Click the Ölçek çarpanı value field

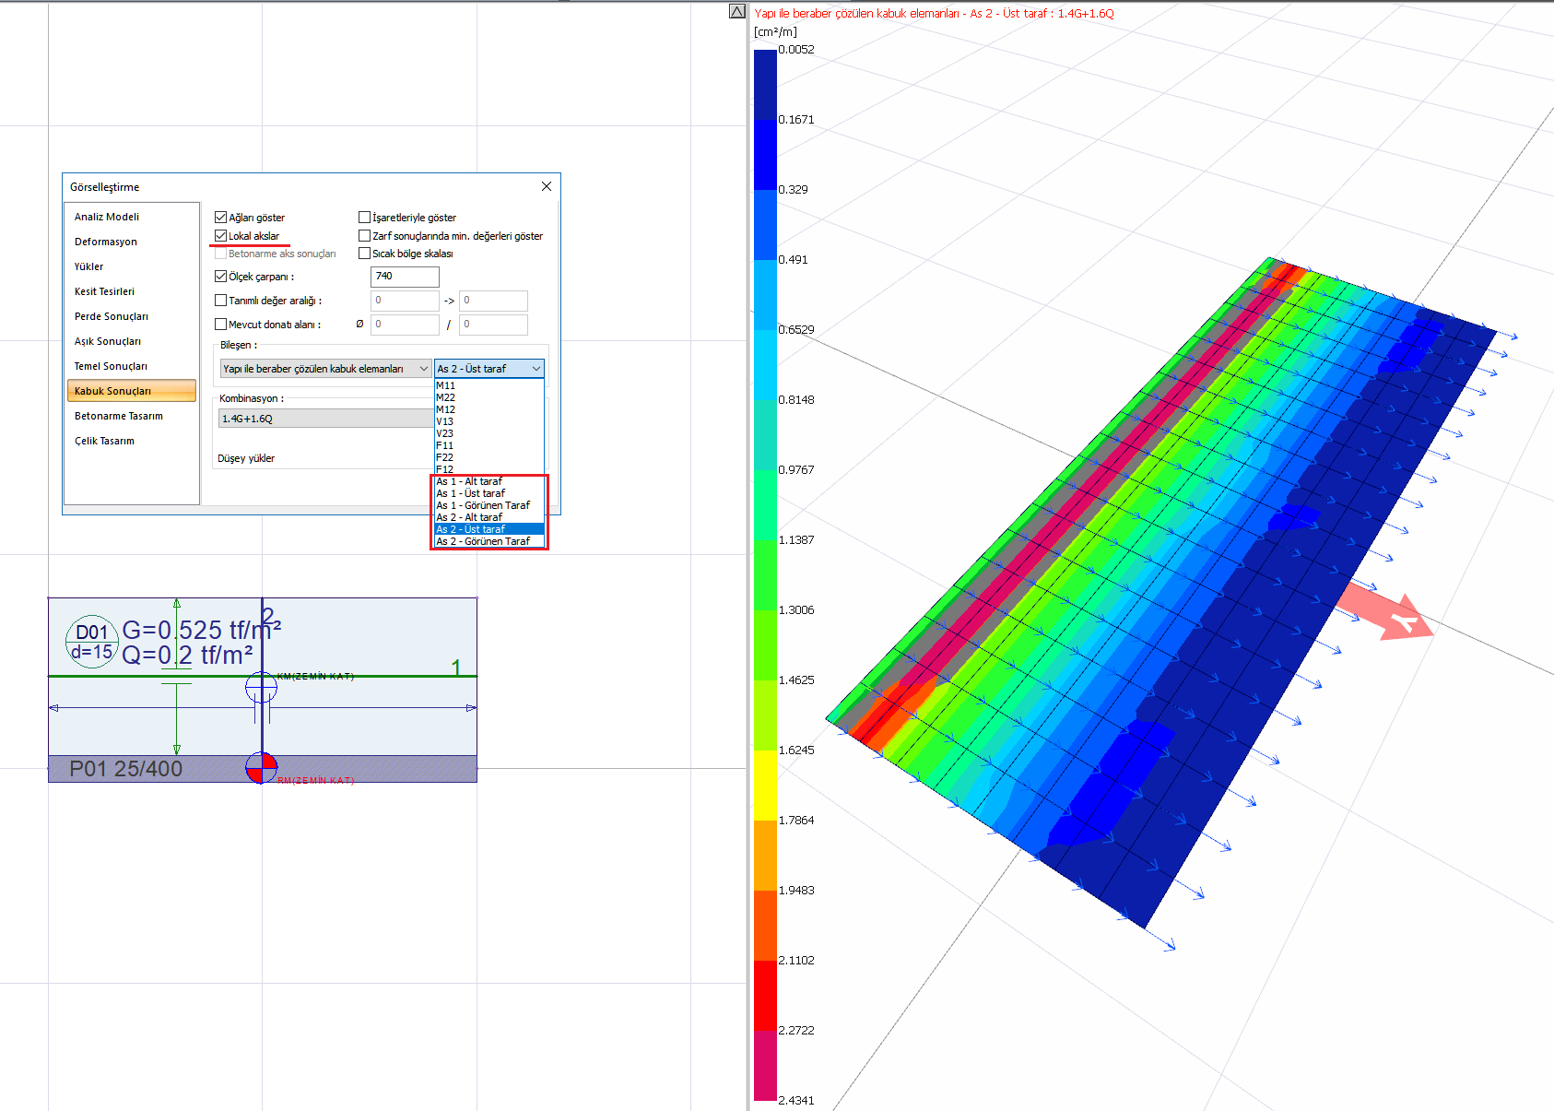(405, 277)
